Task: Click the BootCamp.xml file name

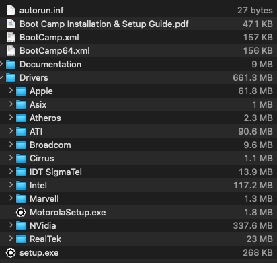Action: pos(49,38)
